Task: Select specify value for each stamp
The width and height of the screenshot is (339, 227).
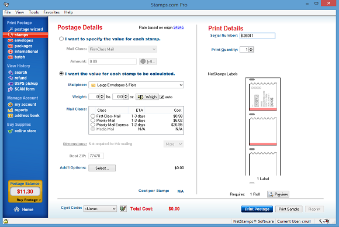Action: [61, 39]
